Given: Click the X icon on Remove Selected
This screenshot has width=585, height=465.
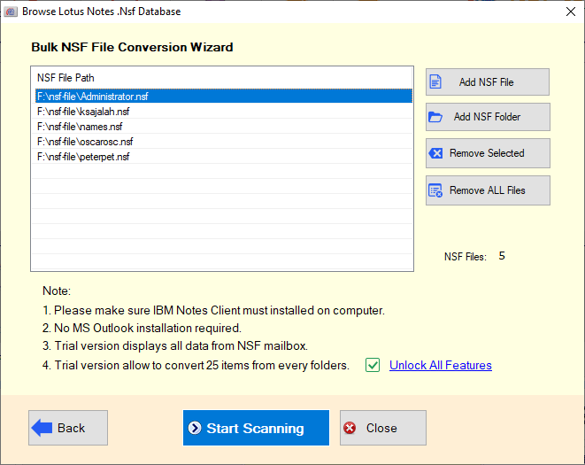Looking at the screenshot, I should pyautogui.click(x=435, y=153).
